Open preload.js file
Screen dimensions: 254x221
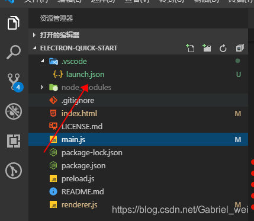(x=138, y=178)
